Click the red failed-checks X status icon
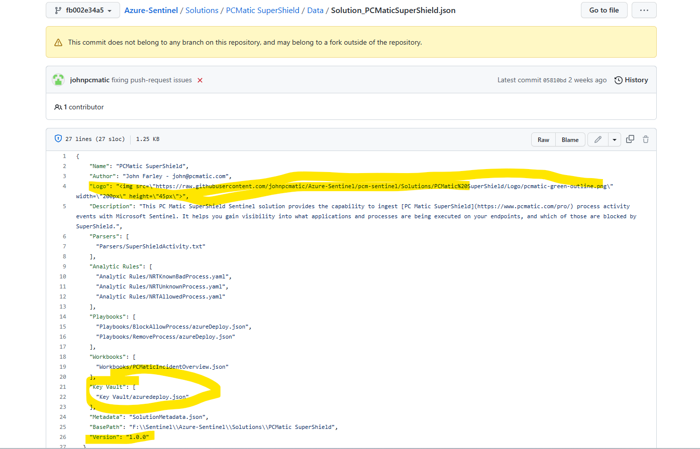The height and width of the screenshot is (449, 700). point(200,80)
